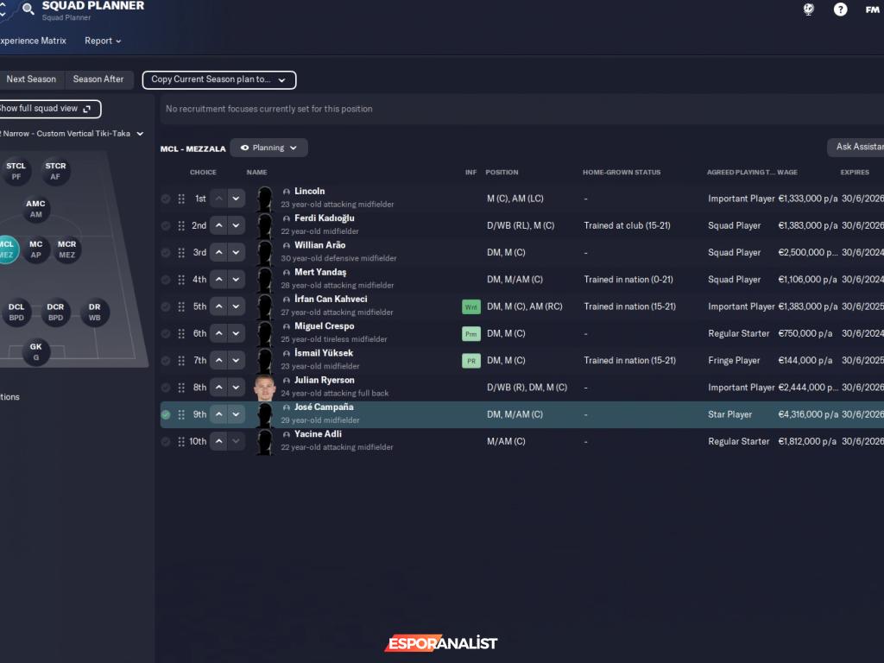Select the GK position circle on pitch

35,351
